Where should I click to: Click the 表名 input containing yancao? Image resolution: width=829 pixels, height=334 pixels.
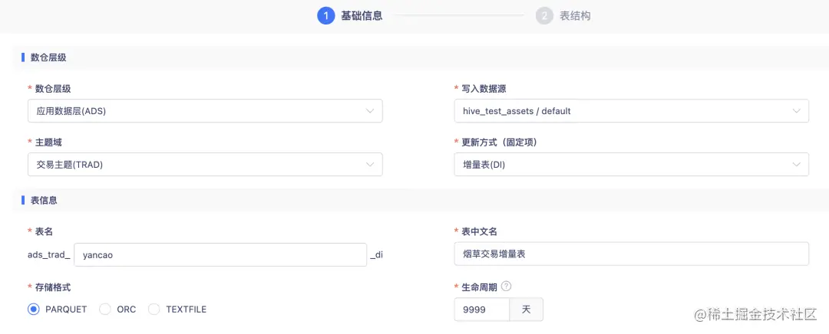[220, 255]
